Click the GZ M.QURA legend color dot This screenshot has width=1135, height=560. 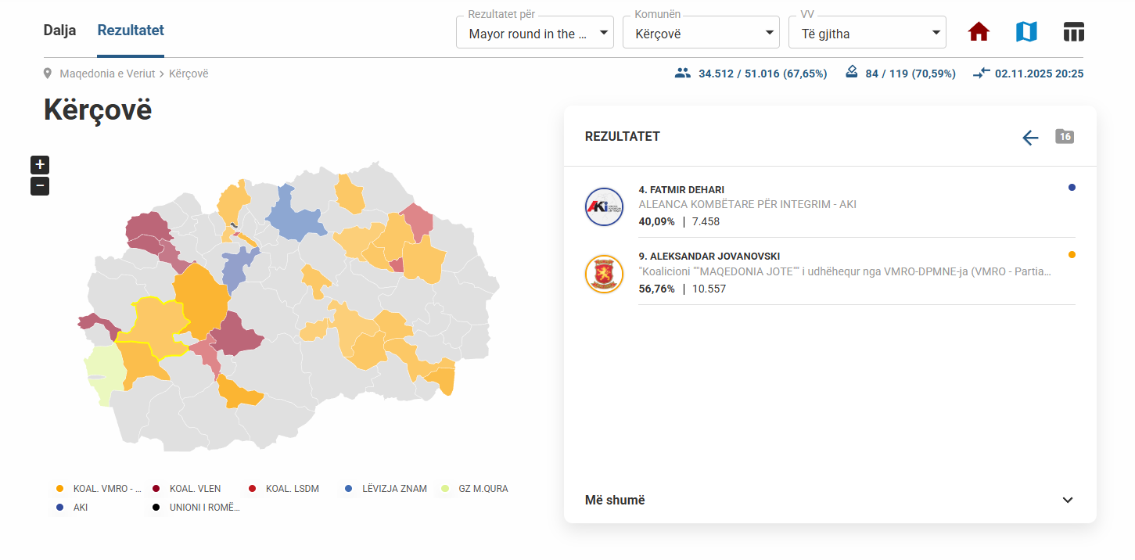445,489
